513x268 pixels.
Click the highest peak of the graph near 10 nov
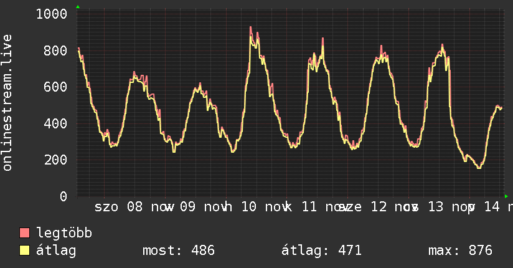[x=251, y=27]
